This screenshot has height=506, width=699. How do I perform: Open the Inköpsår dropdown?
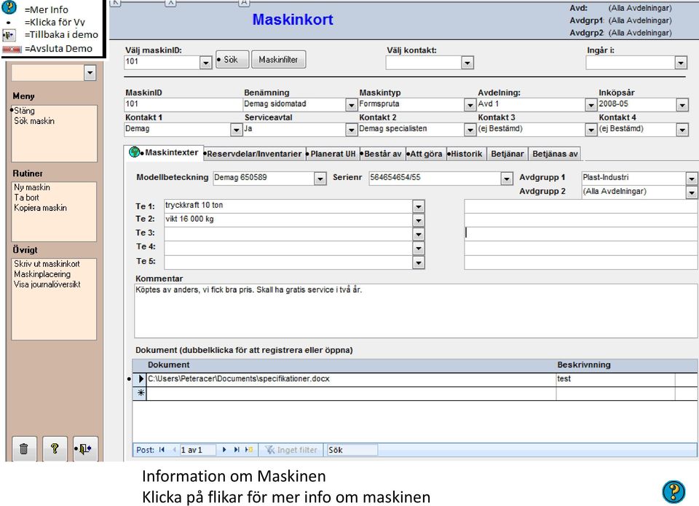[x=682, y=105]
